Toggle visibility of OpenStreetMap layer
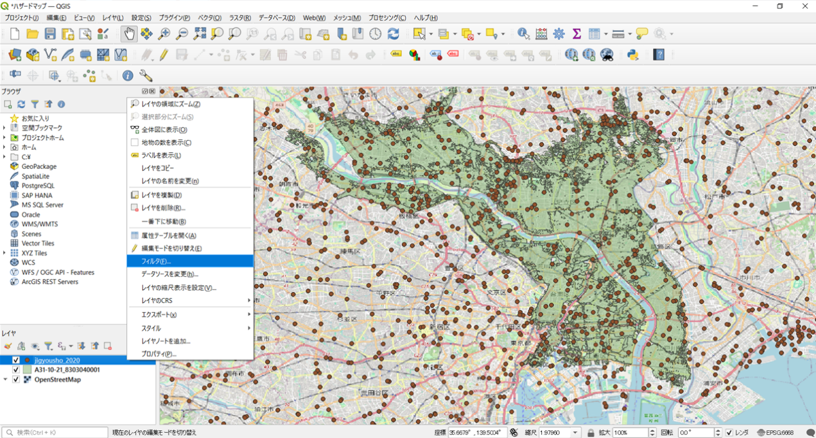The image size is (816, 438). point(16,380)
